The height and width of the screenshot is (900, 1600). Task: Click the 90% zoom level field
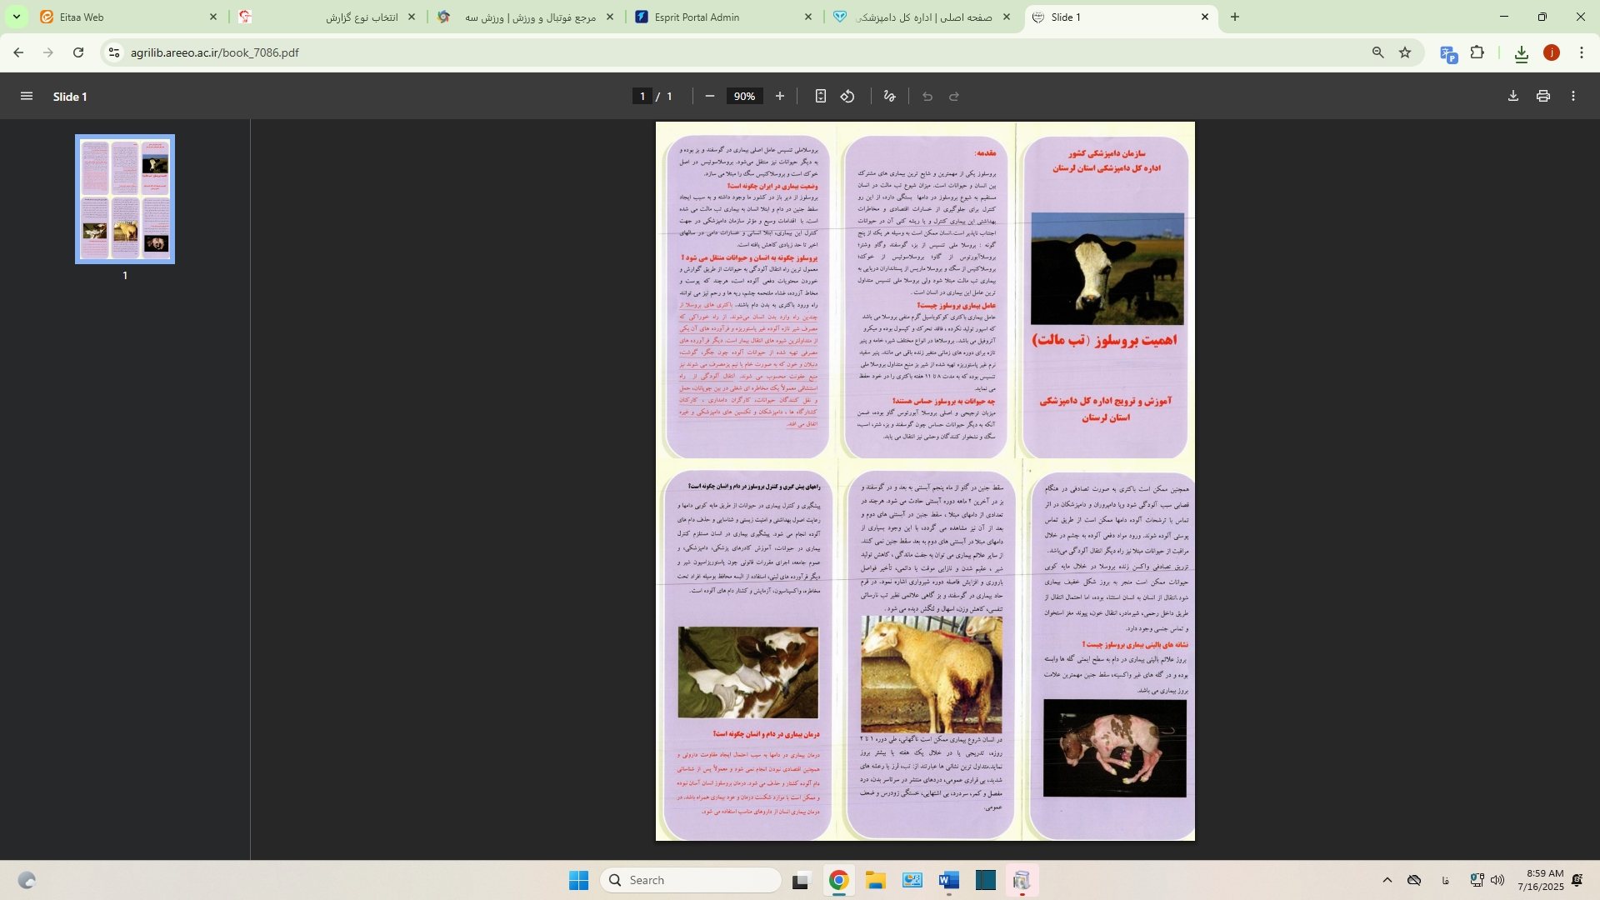point(744,97)
